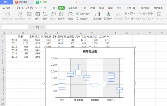Open the Name Box dropdown
This screenshot has height=106, width=167.
pos(27,27)
